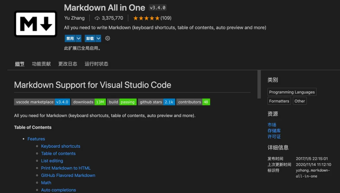The height and width of the screenshot is (193, 340).
Task: Expand the 禁用 (Disable) dropdown arrow
Action: [x=79, y=38]
